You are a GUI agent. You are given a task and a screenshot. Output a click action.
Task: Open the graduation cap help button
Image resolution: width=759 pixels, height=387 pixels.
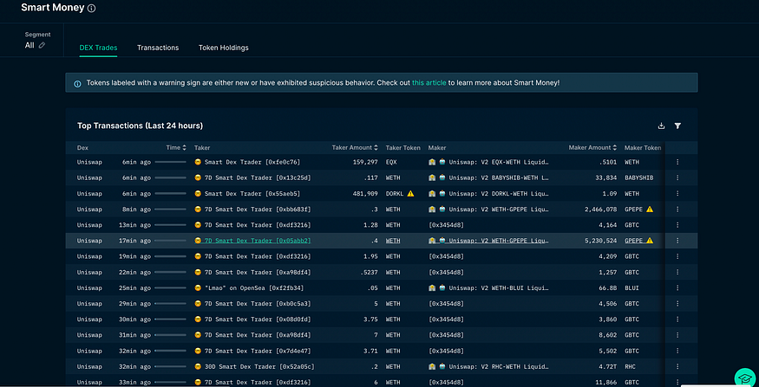(x=743, y=377)
